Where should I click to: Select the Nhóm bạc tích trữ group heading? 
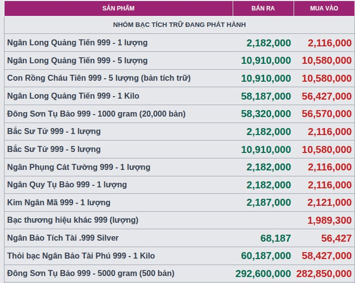point(179,24)
